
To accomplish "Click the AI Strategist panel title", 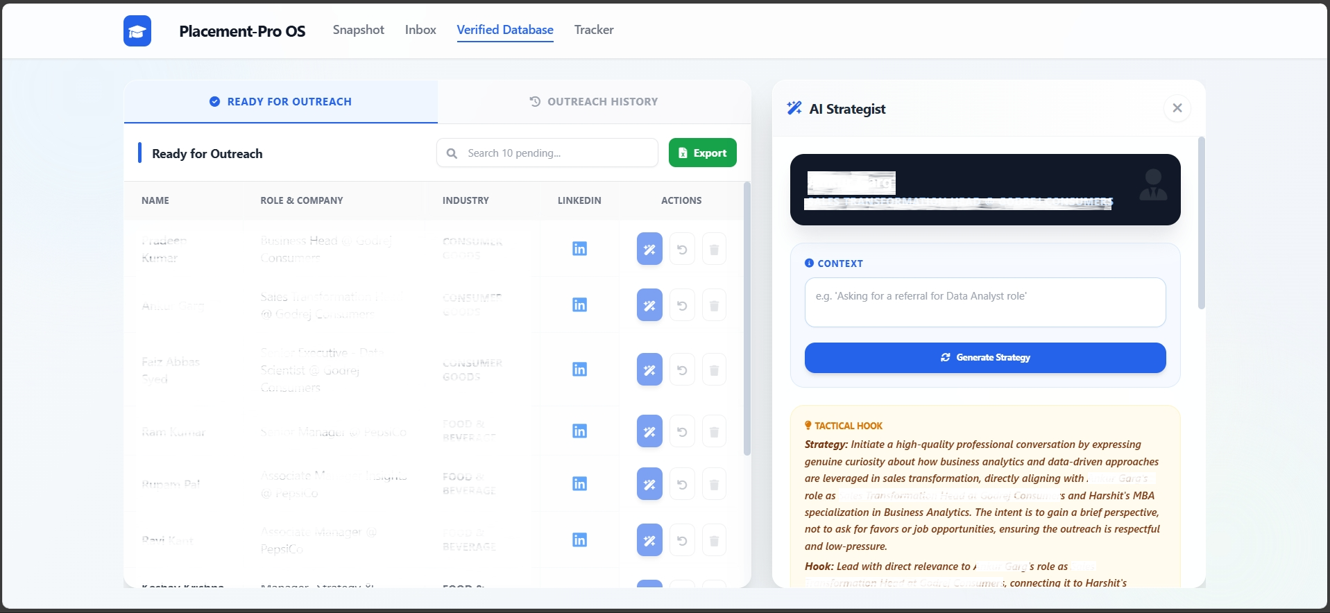I will tap(847, 109).
